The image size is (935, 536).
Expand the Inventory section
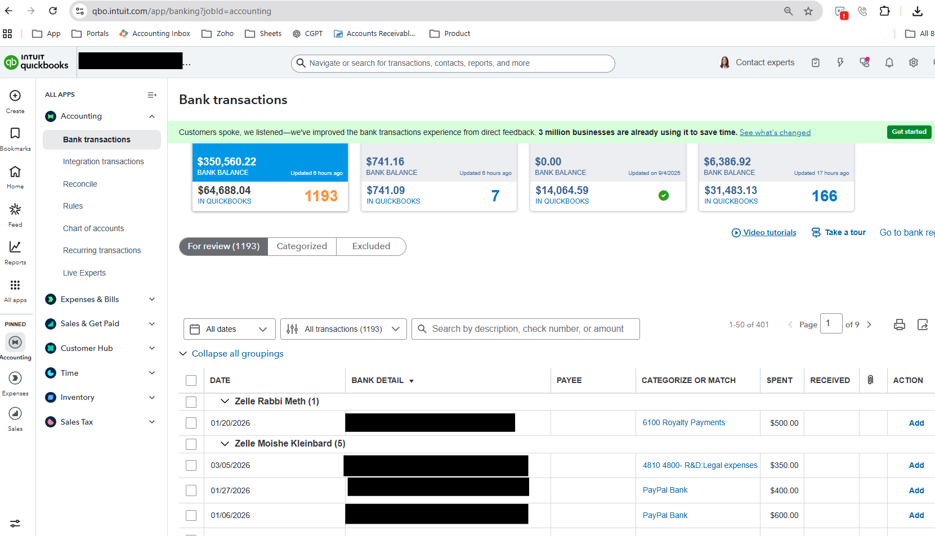pyautogui.click(x=152, y=398)
